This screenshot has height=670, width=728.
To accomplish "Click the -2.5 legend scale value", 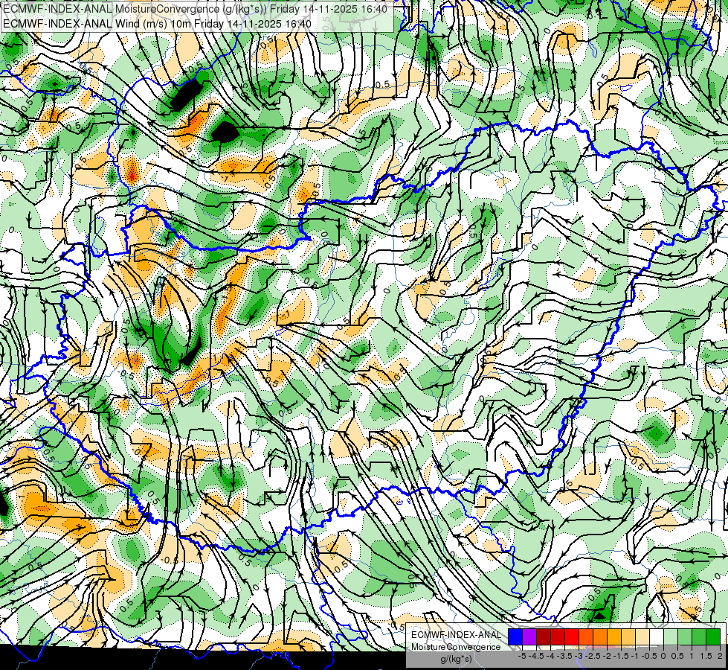I will pyautogui.click(x=594, y=656).
